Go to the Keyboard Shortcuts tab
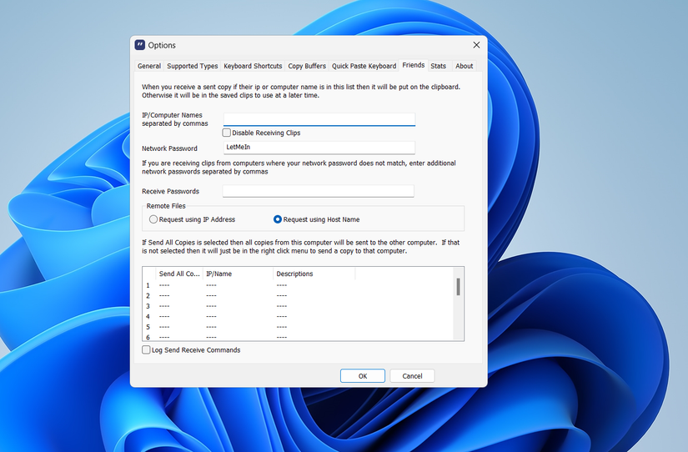Viewport: 688px width, 452px height. point(253,66)
